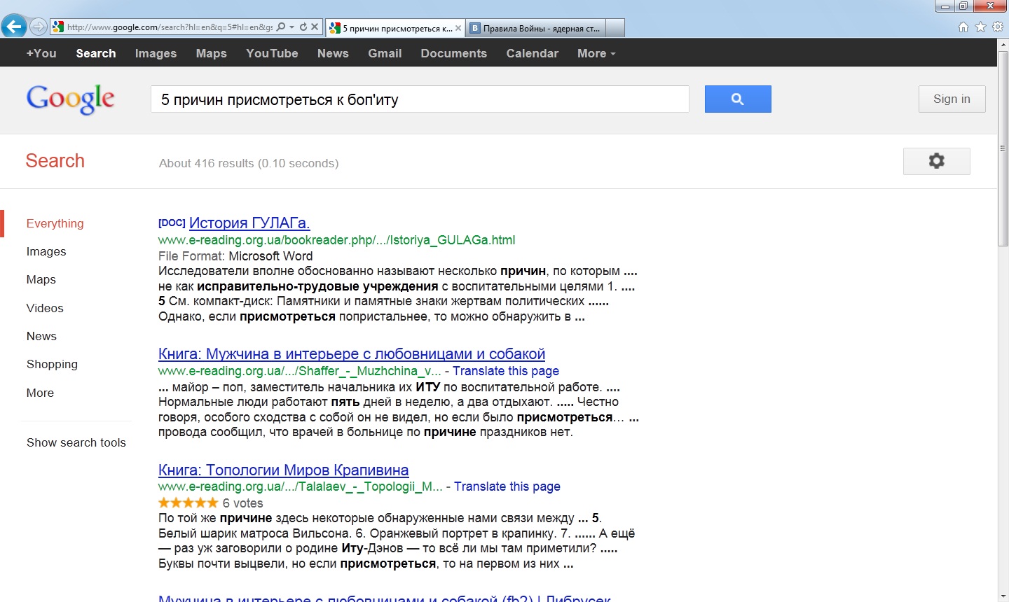This screenshot has height=602, width=1009.
Task: Click the magnifier icon in the address bar
Action: 281,27
